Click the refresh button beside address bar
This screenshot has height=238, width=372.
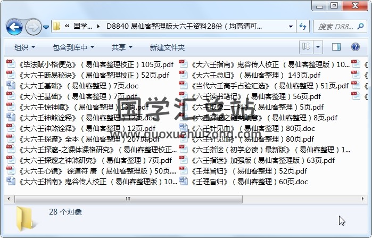click(302, 26)
